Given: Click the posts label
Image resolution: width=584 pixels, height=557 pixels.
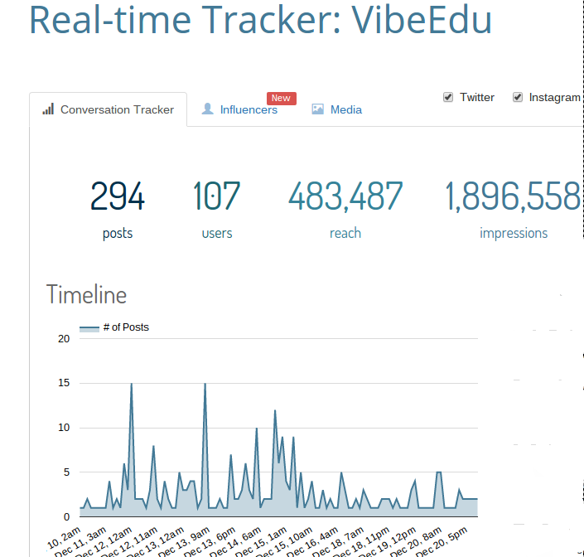Looking at the screenshot, I should [118, 233].
